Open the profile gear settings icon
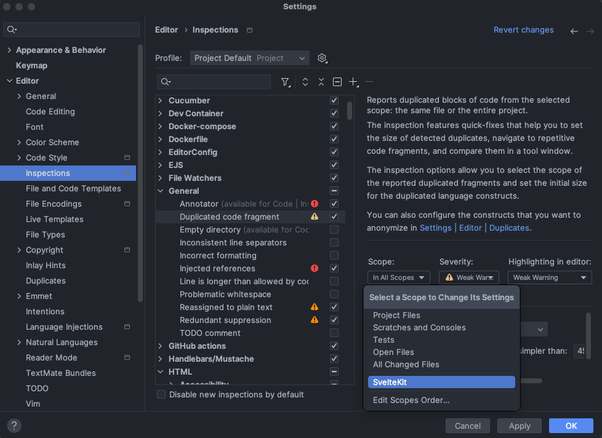This screenshot has width=602, height=438. (x=322, y=58)
